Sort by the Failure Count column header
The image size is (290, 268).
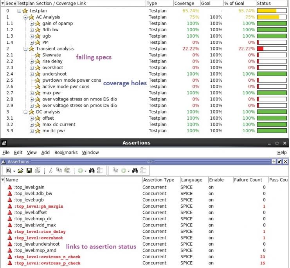(250, 180)
